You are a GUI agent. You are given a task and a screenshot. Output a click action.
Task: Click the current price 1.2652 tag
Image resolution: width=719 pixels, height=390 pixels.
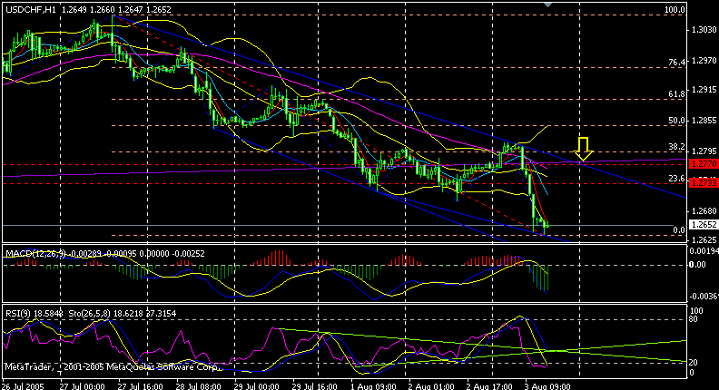tap(704, 225)
